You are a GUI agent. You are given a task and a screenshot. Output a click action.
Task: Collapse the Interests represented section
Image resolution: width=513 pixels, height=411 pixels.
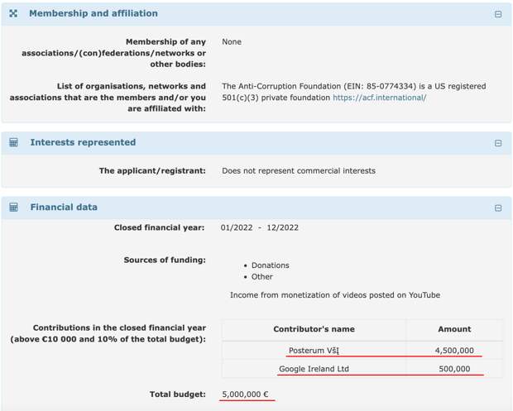[x=498, y=143]
